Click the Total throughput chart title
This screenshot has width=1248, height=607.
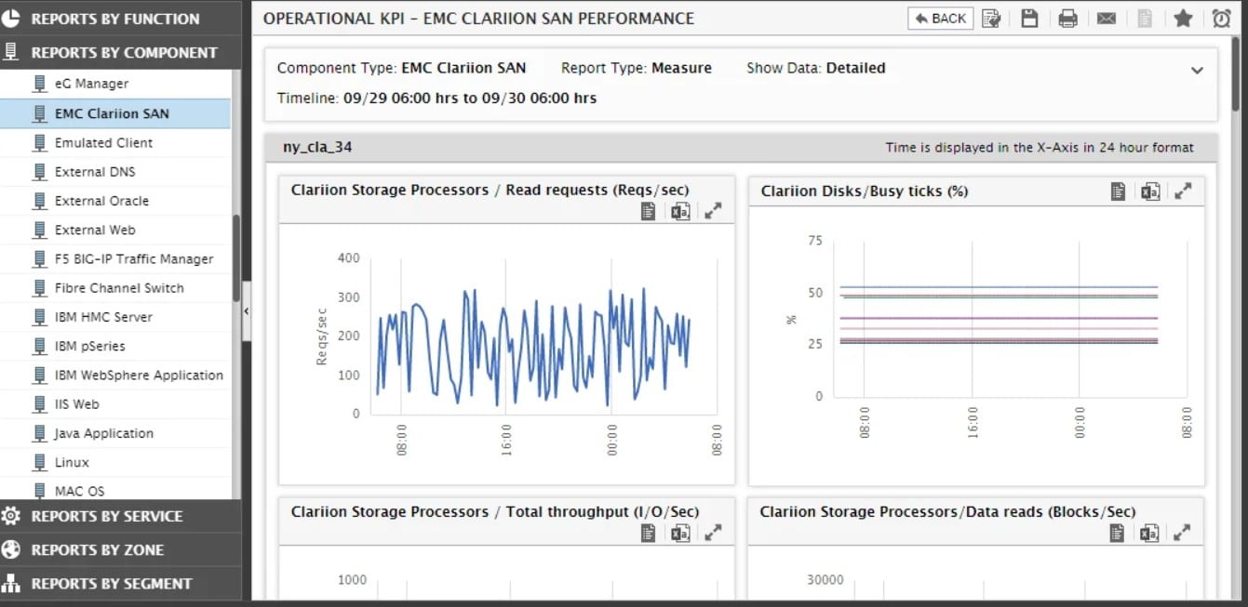click(495, 511)
